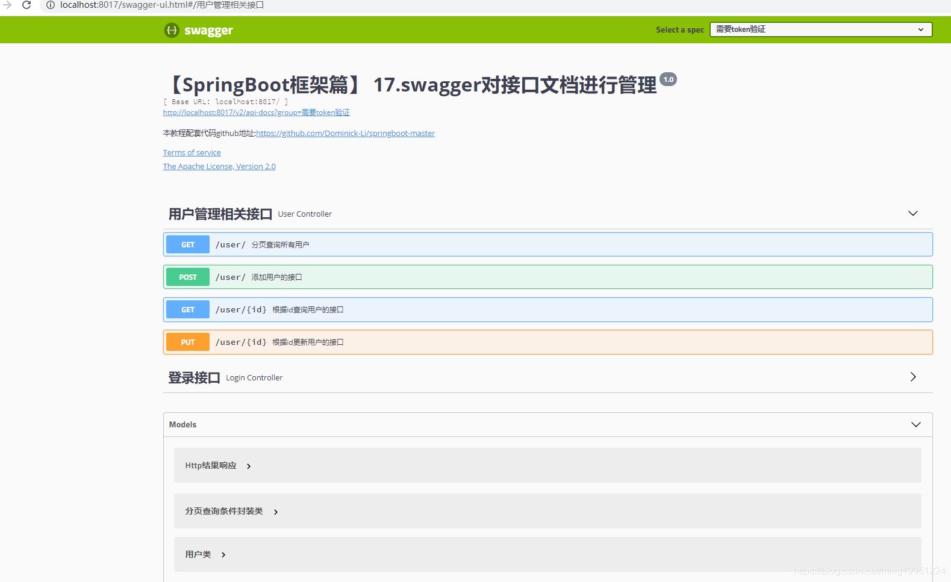
Task: Click the 1.0 version badge
Action: pos(668,79)
